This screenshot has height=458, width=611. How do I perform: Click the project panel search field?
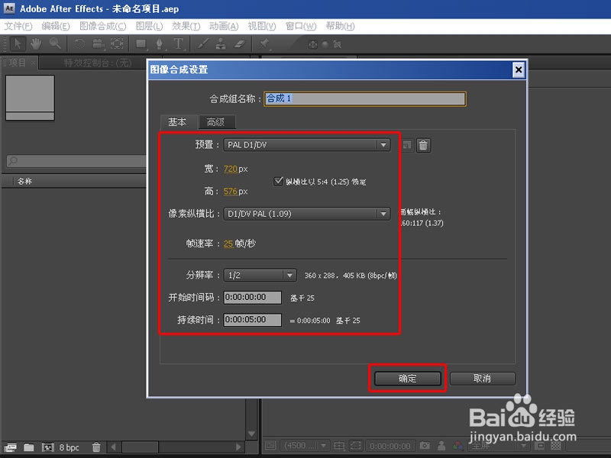click(x=76, y=160)
